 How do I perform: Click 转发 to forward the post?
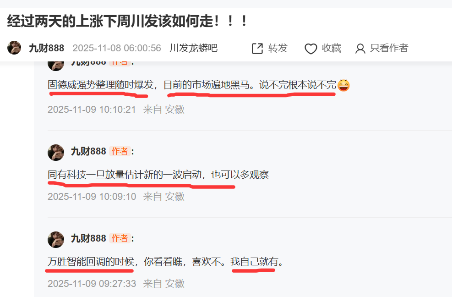click(x=278, y=48)
